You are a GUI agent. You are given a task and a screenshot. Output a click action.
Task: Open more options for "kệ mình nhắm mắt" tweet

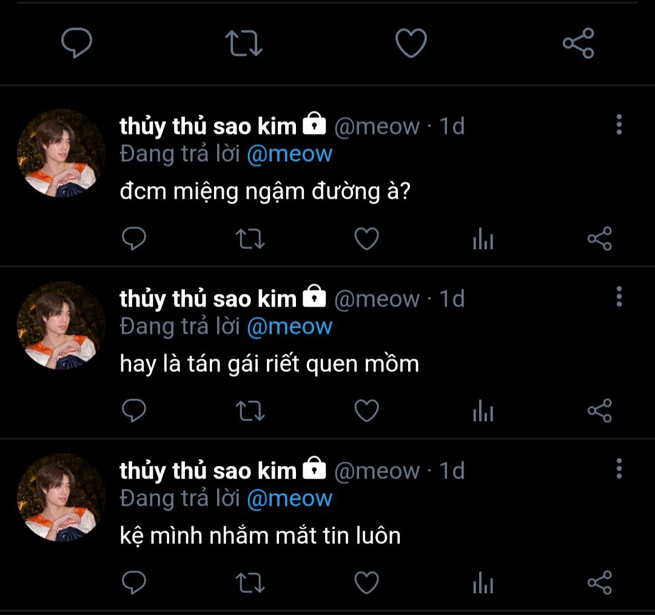619,468
